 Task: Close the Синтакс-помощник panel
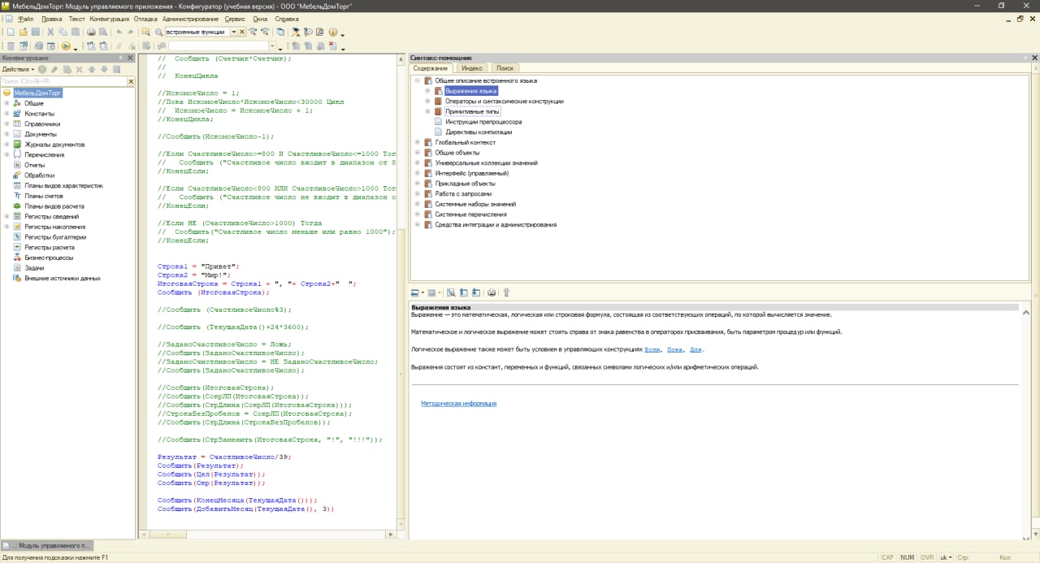click(x=1034, y=58)
